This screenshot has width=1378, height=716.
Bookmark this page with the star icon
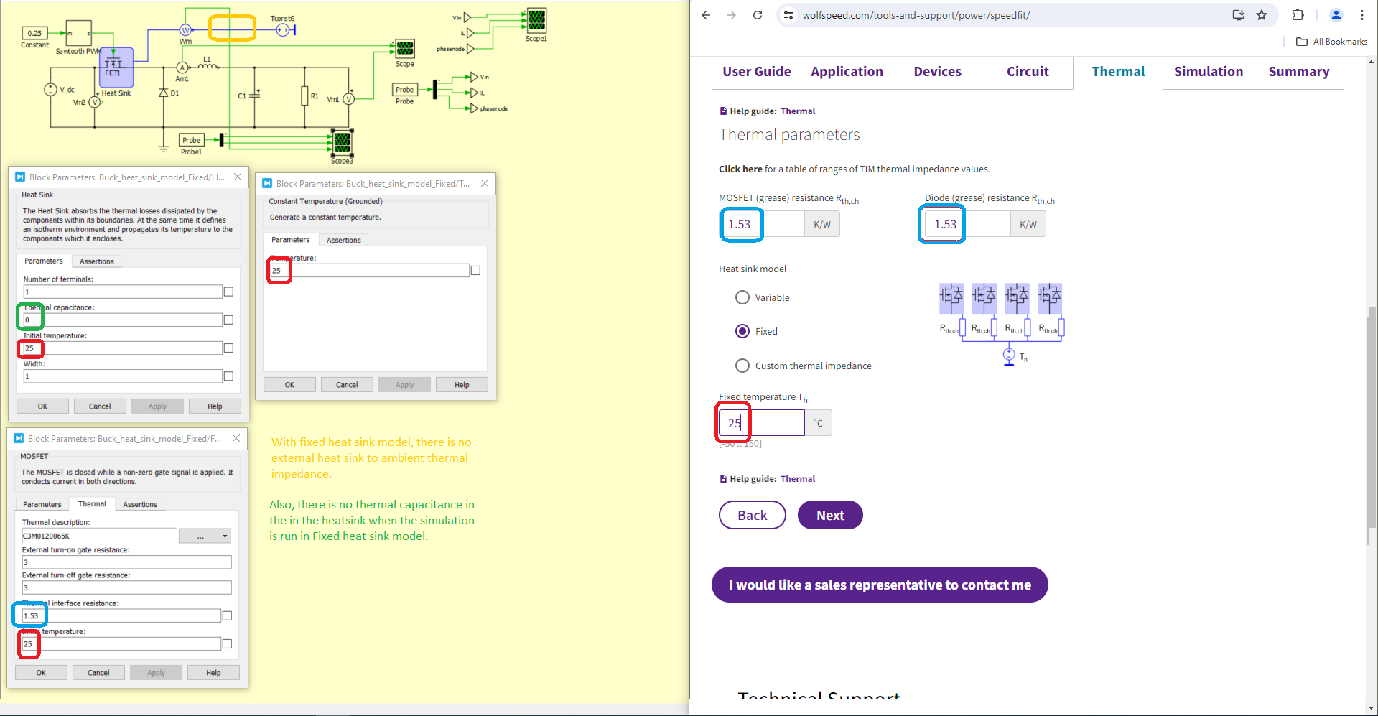tap(1262, 15)
